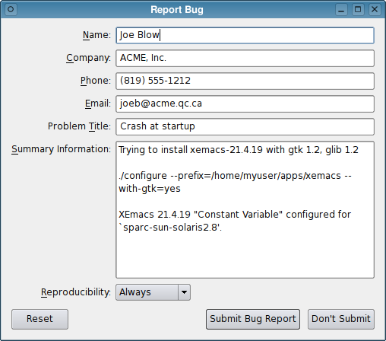Screen dimensions: 386x341
Task: Click the Name label
Action: [x=96, y=35]
